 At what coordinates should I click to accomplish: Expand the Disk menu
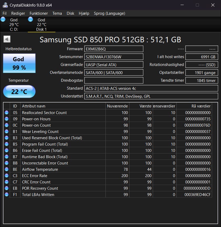pos(70,13)
